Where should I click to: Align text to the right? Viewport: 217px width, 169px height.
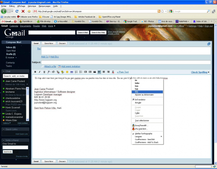(x=108, y=72)
